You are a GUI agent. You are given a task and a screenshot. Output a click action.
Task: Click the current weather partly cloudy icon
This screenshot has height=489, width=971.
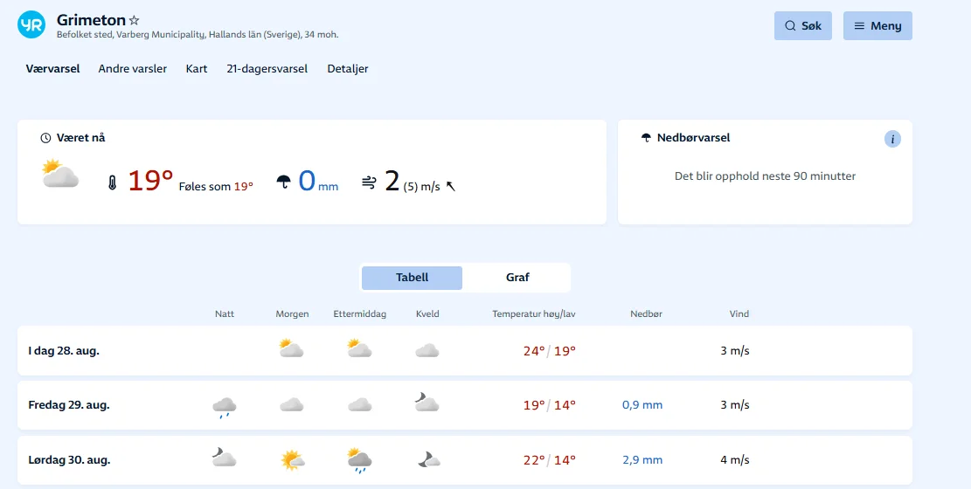click(60, 175)
